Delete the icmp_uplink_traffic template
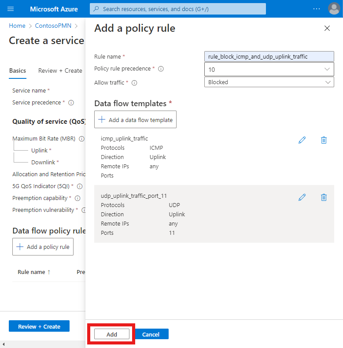 point(324,140)
